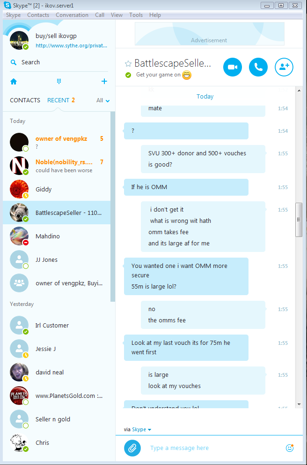Open the via Skype dropdown
The height and width of the screenshot is (465, 307).
(x=138, y=429)
